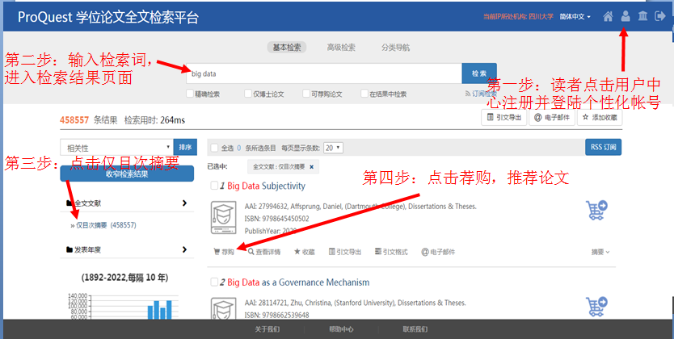Open title Big Data as a Governance Mechanism
Image resolution: width=674 pixels, height=339 pixels.
tap(298, 282)
